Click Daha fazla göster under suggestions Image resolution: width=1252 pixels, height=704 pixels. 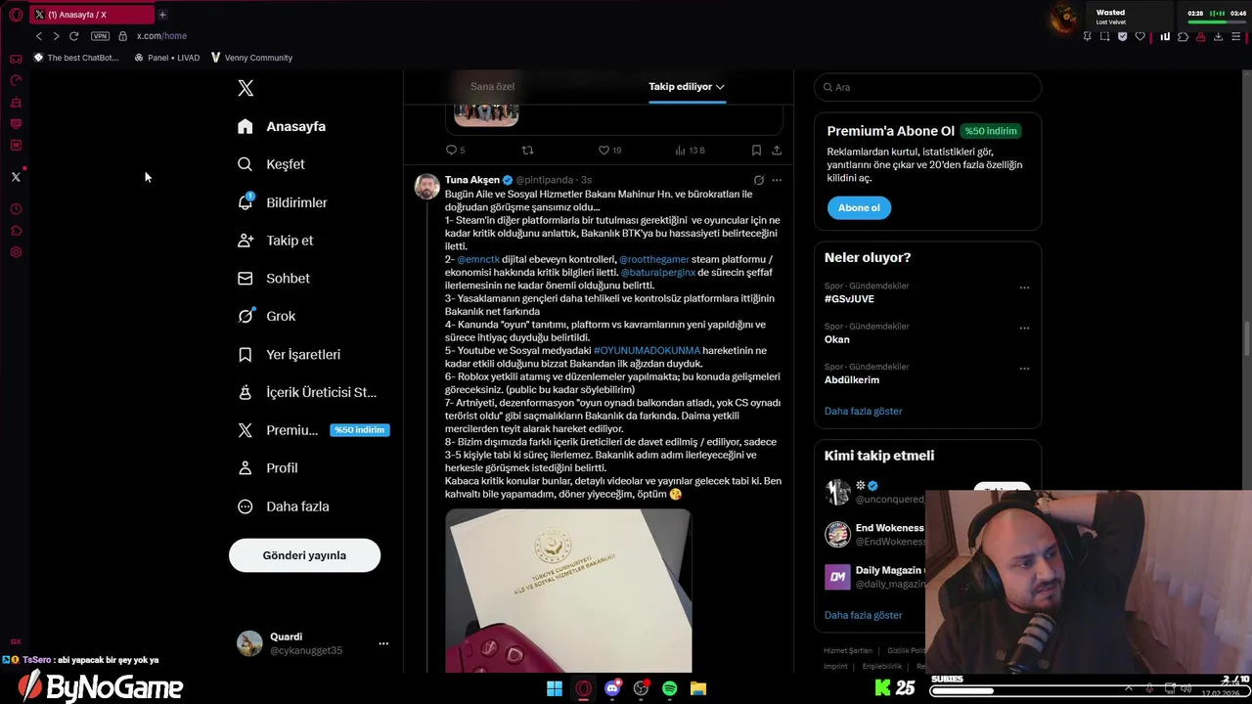[863, 615]
